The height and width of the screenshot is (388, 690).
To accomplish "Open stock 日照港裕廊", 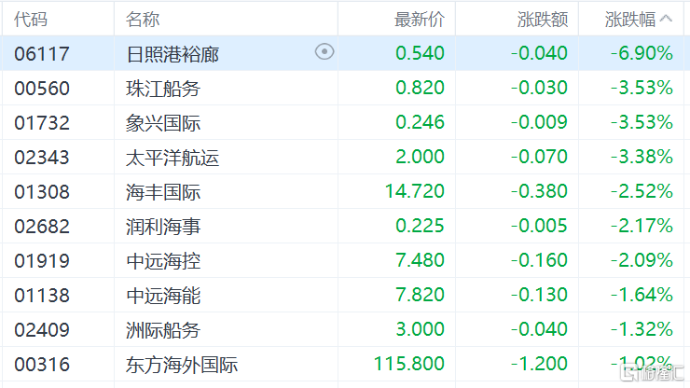I will click(x=172, y=54).
